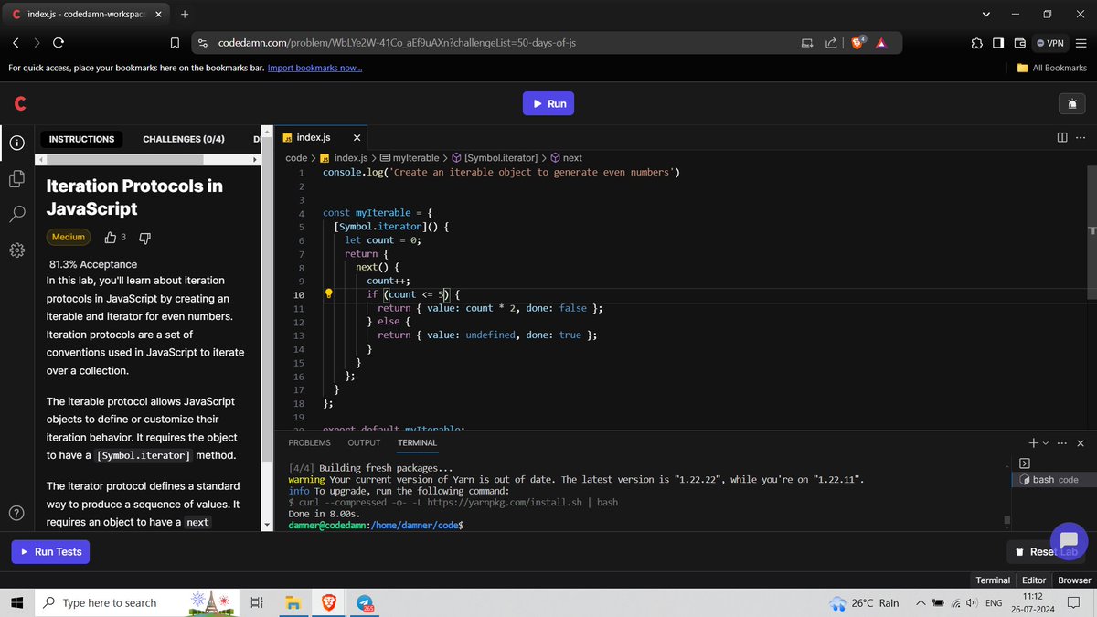Click the 'code' breadcrumb segment
The height and width of the screenshot is (617, 1097).
pyautogui.click(x=296, y=158)
